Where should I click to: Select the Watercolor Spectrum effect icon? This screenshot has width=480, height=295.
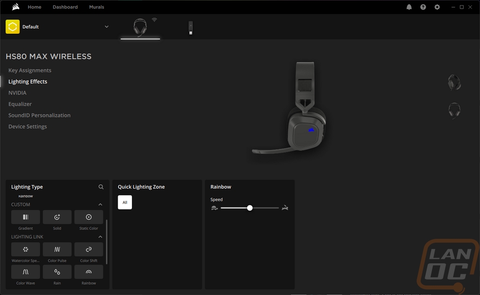[25, 249]
